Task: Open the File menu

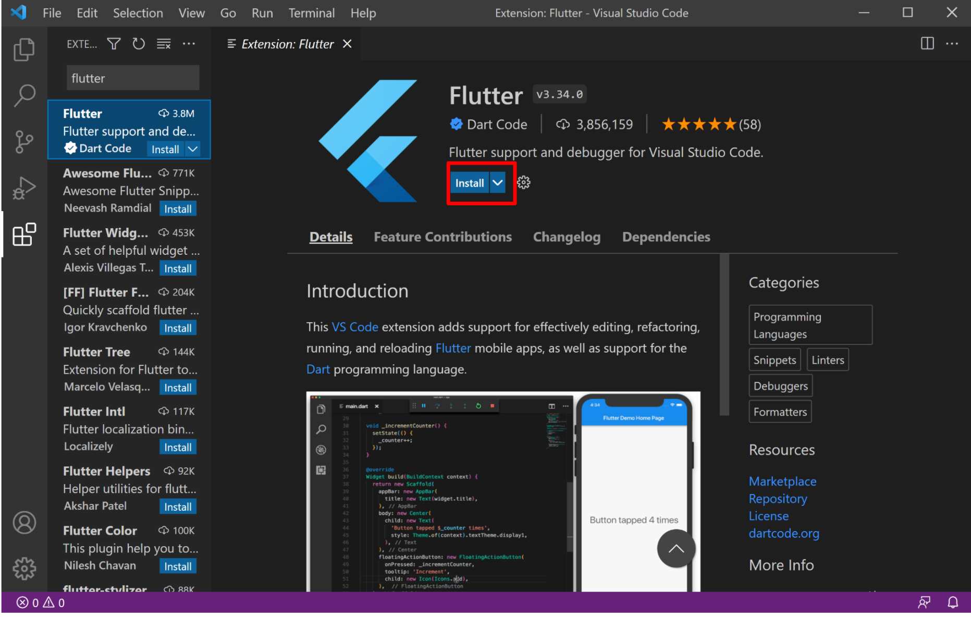Action: click(x=52, y=13)
